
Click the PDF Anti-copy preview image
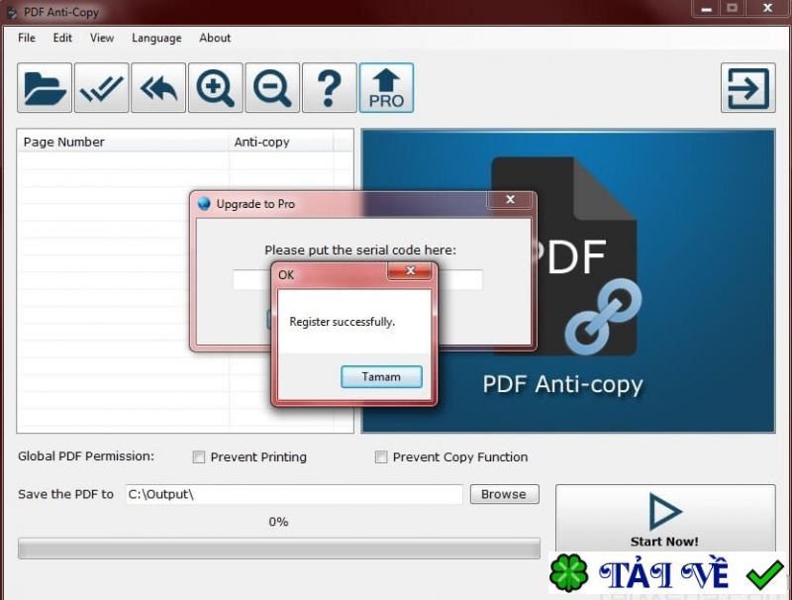click(568, 281)
